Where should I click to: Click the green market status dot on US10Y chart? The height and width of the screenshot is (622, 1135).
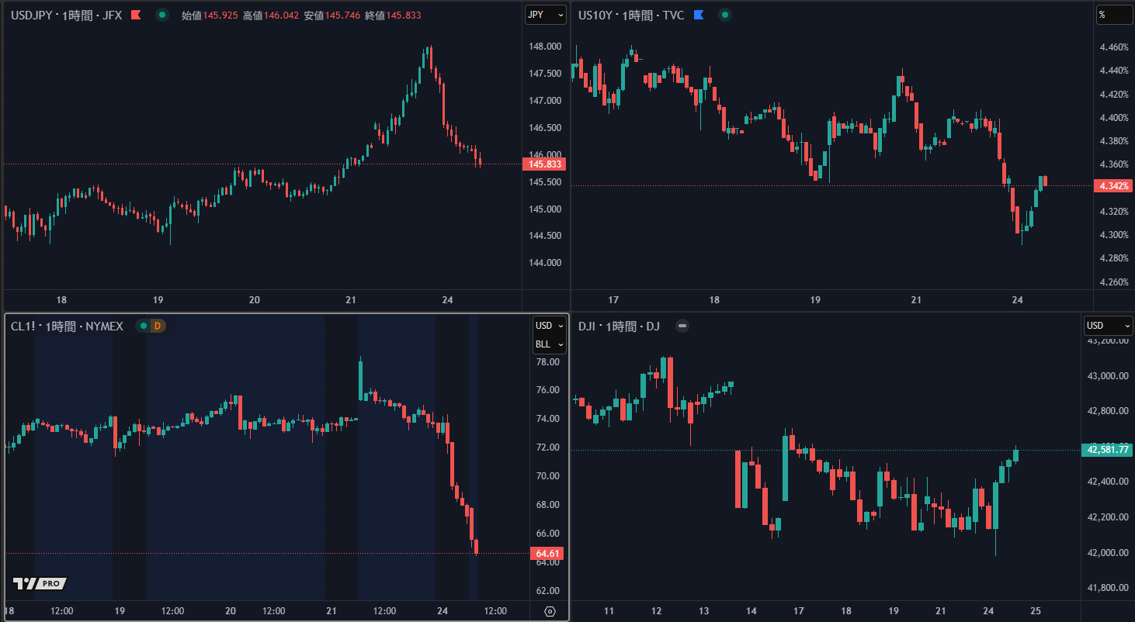724,15
